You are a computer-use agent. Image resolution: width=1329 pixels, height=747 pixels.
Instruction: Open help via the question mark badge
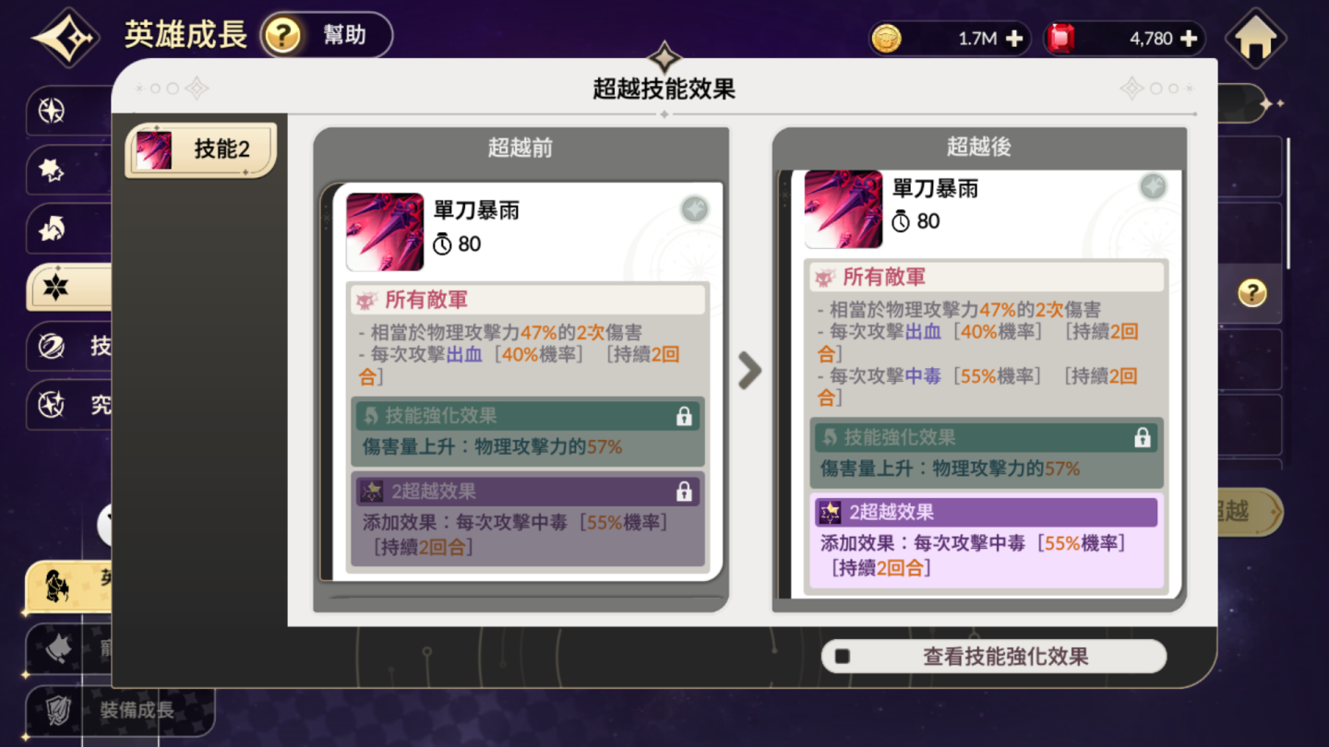pyautogui.click(x=282, y=37)
